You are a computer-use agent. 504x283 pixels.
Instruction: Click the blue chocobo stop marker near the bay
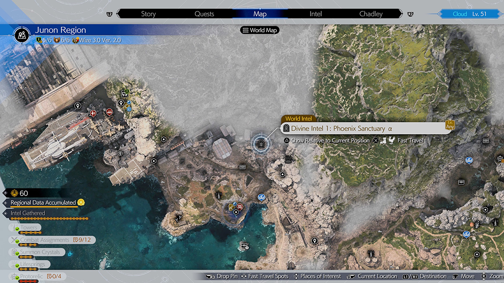click(x=261, y=197)
